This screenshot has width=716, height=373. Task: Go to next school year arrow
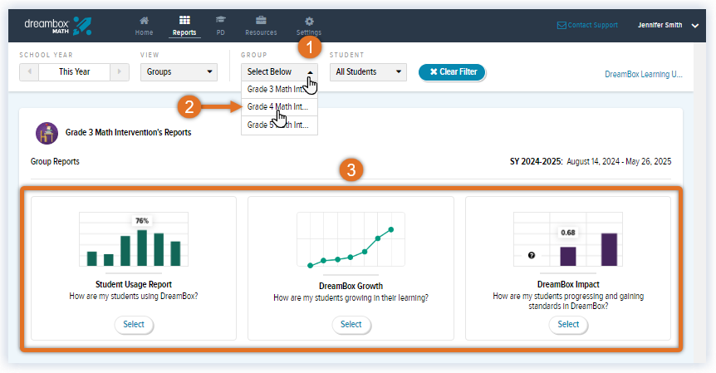[x=120, y=72]
